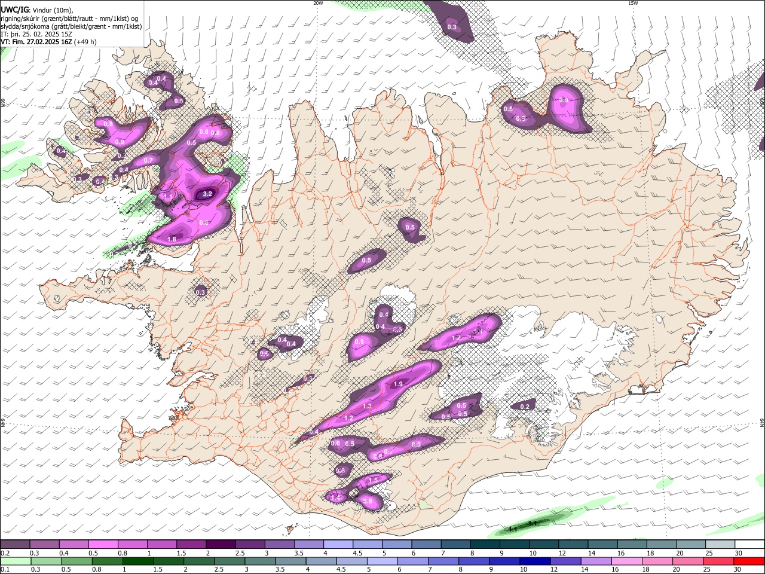The image size is (765, 574).
Task: Click the 1.5 value on the map above 2.8
Action: click(x=374, y=480)
